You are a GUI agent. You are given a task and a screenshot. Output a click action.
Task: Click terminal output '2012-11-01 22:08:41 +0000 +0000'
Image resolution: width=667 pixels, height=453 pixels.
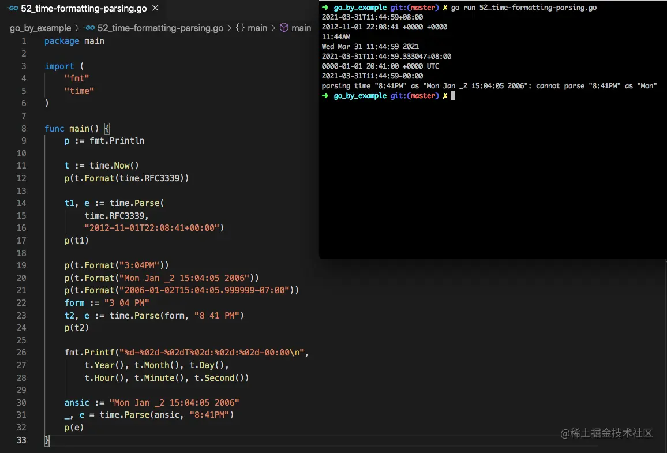point(384,27)
